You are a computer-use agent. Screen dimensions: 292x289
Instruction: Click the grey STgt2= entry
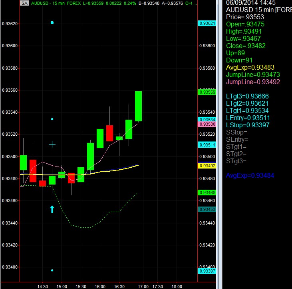[236, 154]
